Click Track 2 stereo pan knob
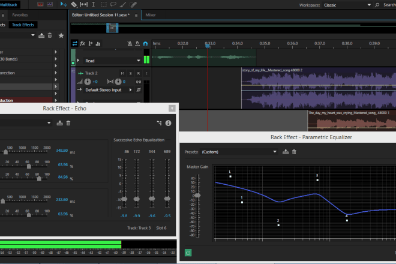Image resolution: width=396 pixels, height=264 pixels. tap(118, 82)
